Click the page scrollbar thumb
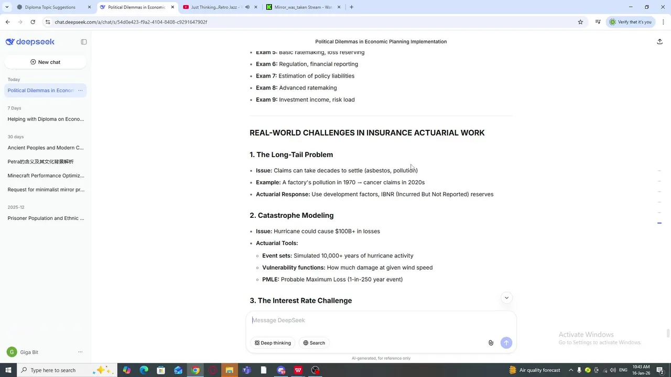 point(668,334)
